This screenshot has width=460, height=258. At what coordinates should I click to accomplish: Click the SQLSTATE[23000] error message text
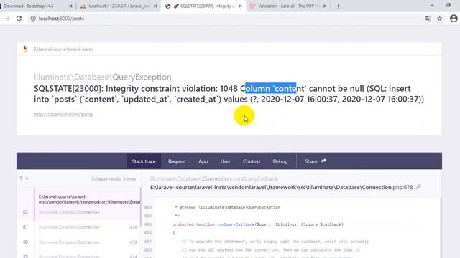coord(229,94)
